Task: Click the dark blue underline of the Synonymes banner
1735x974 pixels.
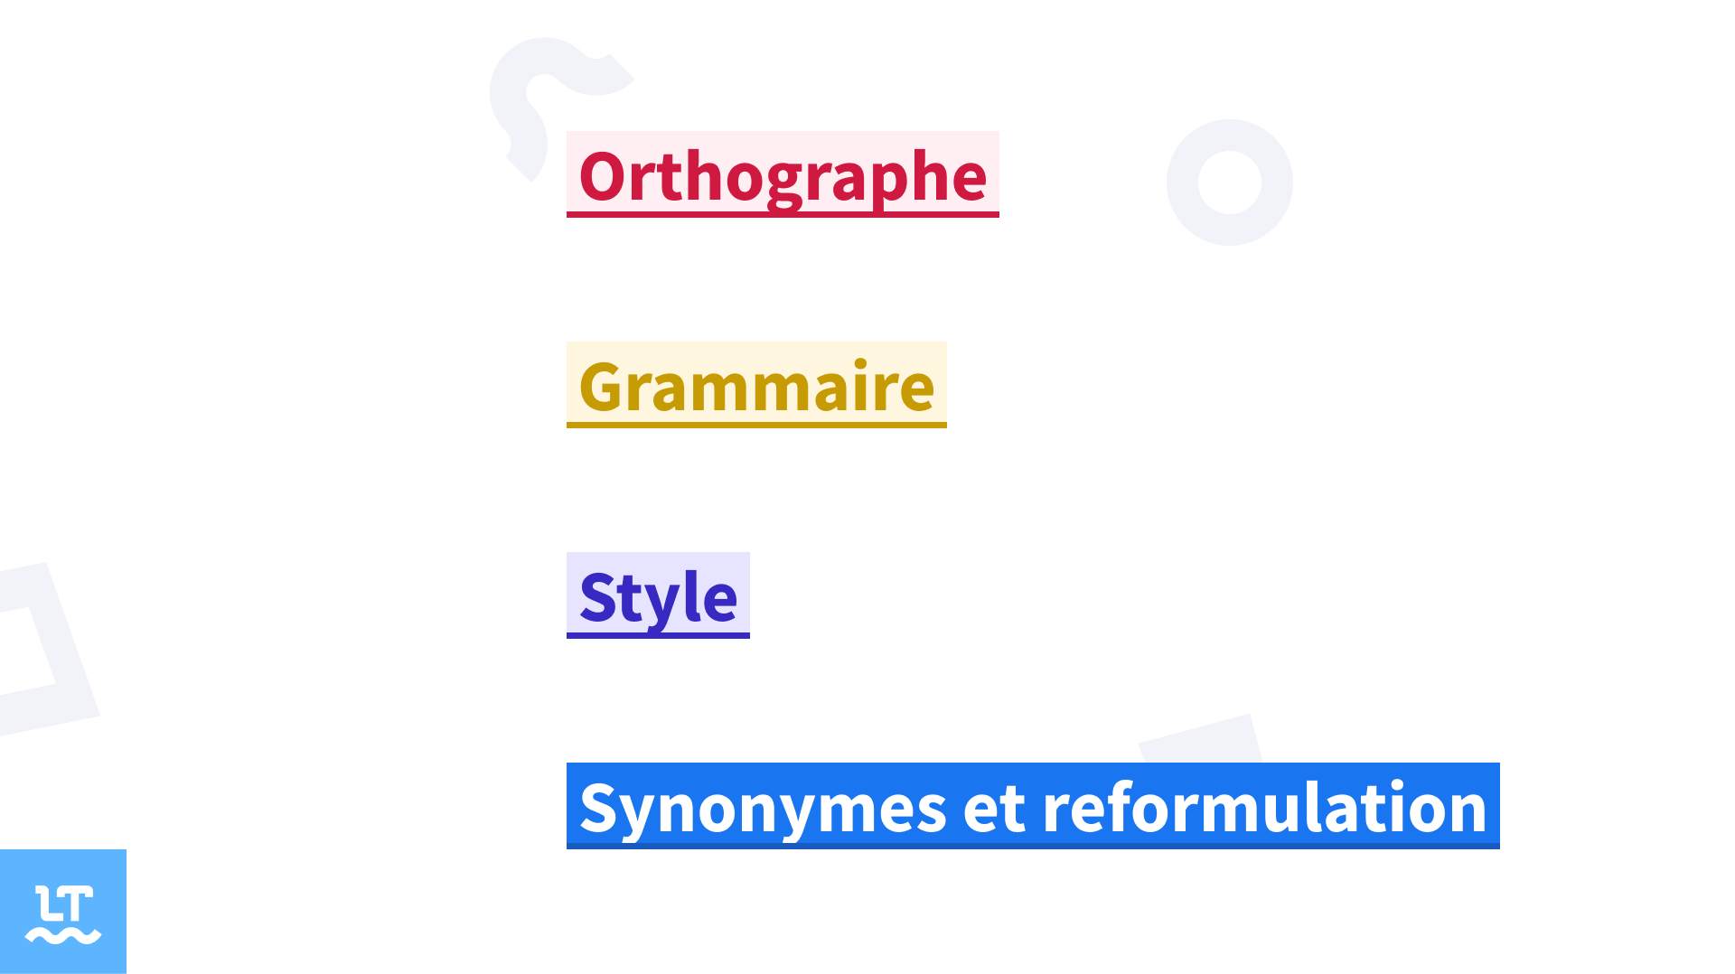Action: click(1033, 846)
